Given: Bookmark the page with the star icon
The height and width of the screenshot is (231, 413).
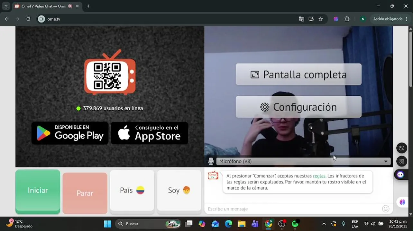Looking at the screenshot, I should point(321,19).
